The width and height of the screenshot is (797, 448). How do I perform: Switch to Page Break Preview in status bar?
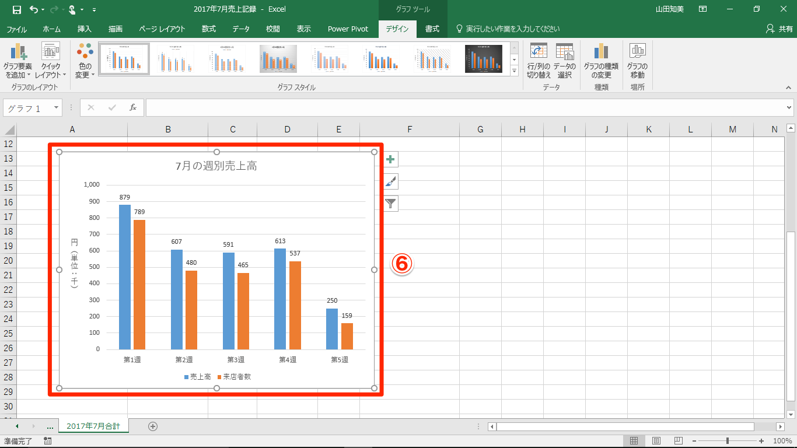click(x=679, y=441)
